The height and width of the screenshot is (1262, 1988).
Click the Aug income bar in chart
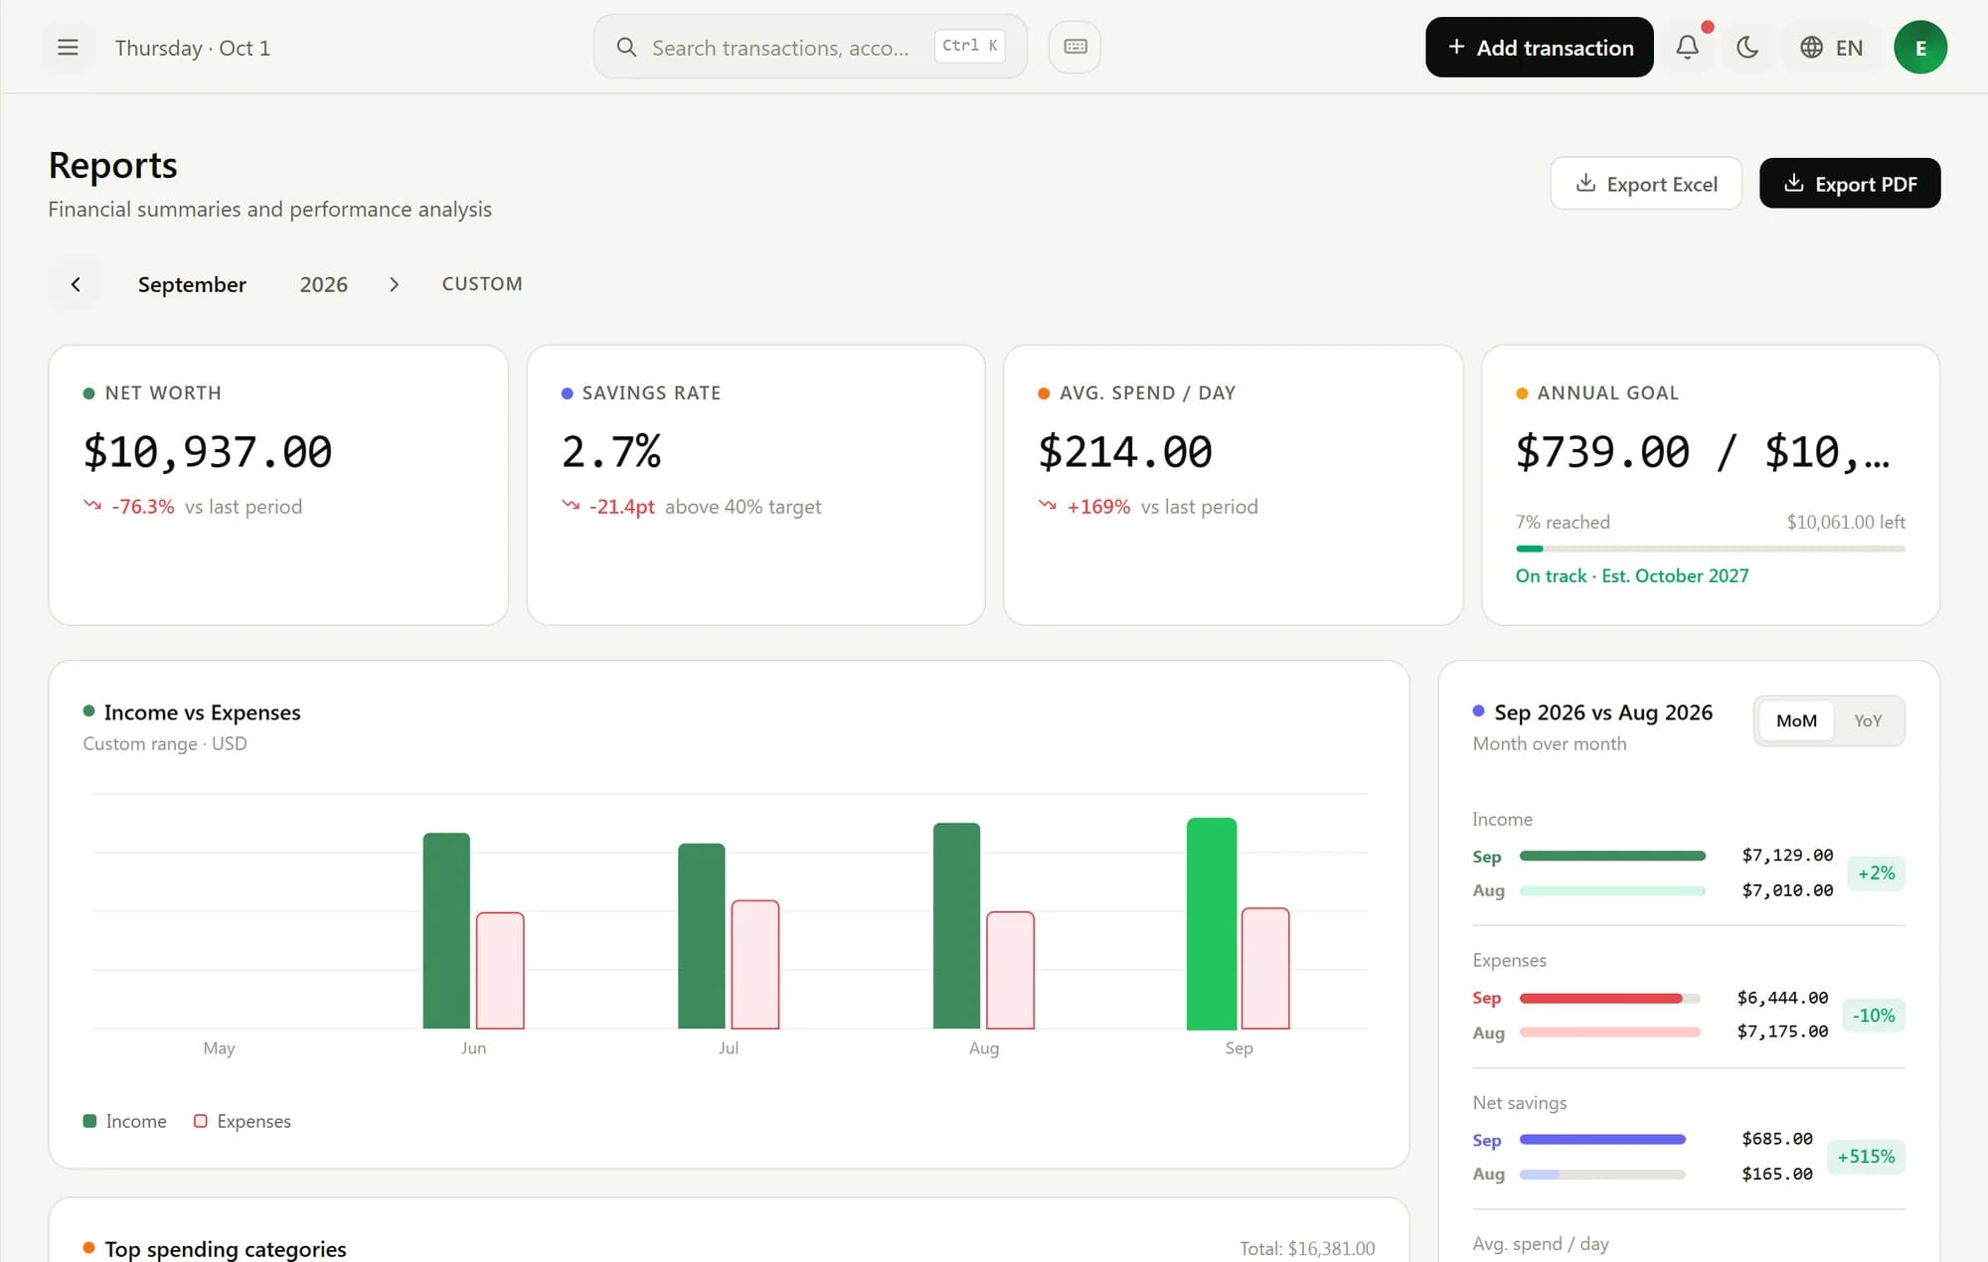point(956,926)
